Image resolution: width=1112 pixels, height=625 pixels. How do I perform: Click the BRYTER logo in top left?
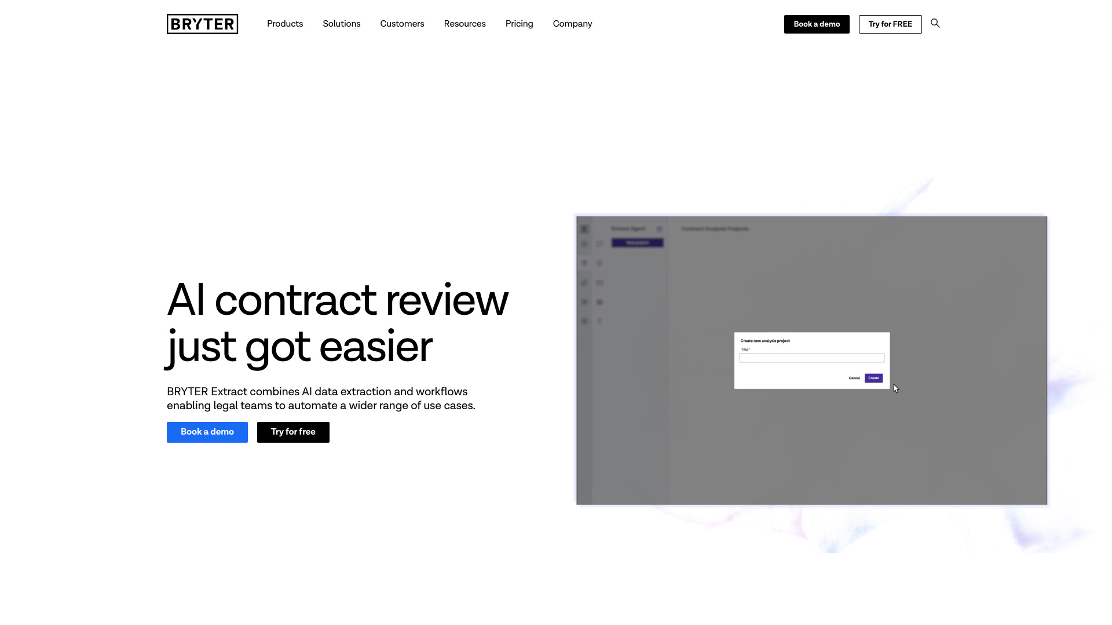202,24
